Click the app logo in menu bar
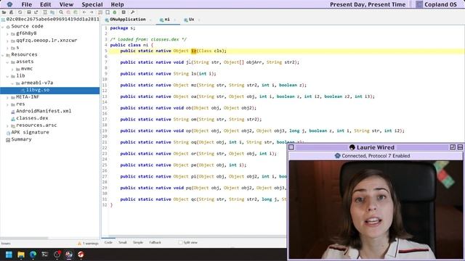The width and height of the screenshot is (465, 261). point(9,4)
